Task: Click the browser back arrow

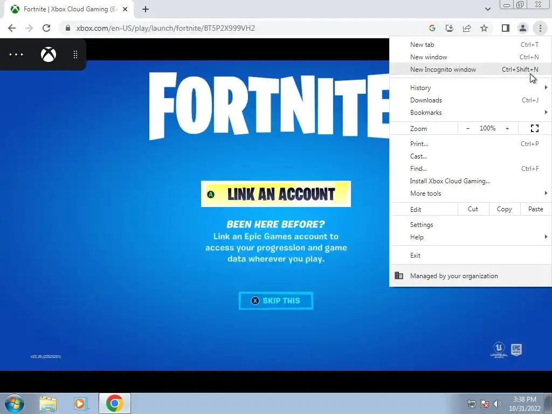Action: [12, 28]
